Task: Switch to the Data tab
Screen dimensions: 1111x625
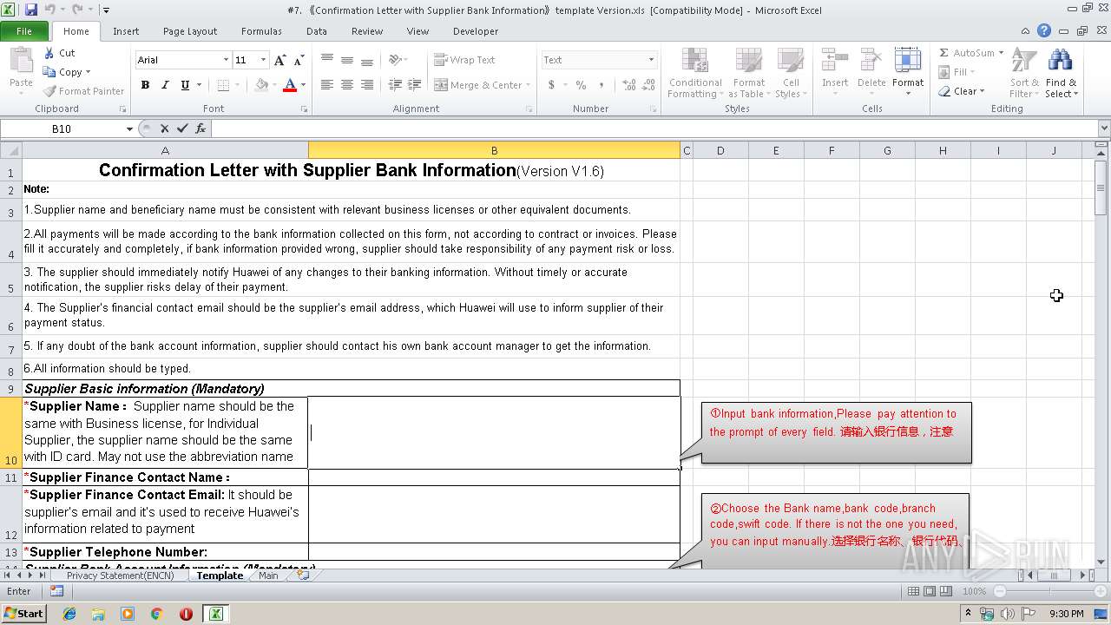Action: pos(317,31)
